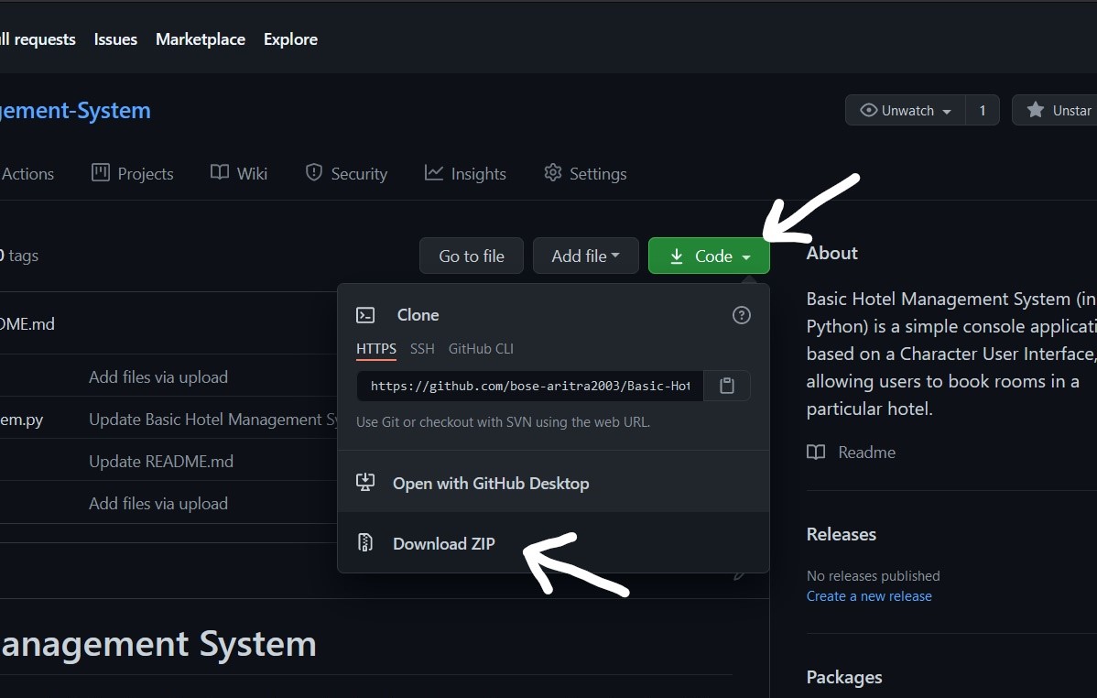
Task: Click the Unstar button
Action: click(1054, 110)
